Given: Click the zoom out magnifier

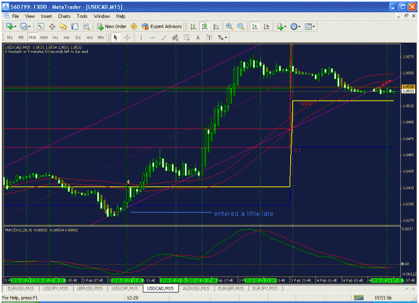Looking at the screenshot, I should pyautogui.click(x=241, y=26).
